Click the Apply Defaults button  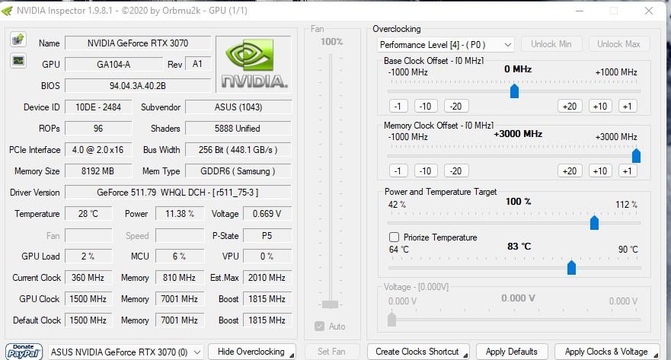[x=512, y=352]
